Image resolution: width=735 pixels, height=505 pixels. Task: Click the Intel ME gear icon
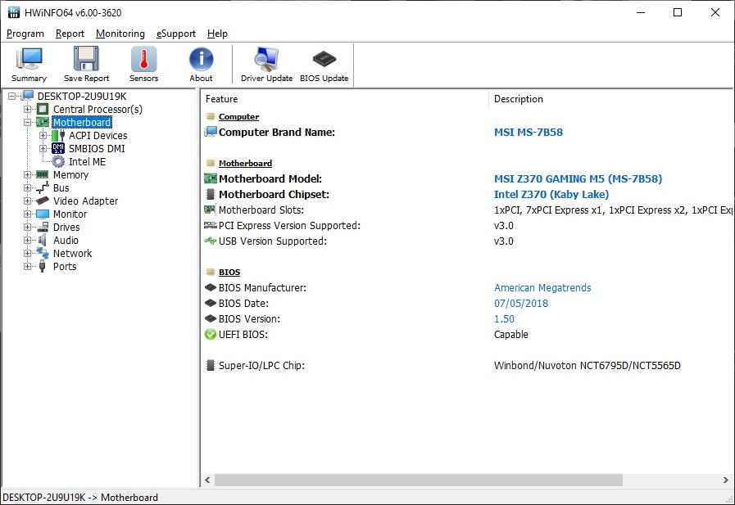58,161
